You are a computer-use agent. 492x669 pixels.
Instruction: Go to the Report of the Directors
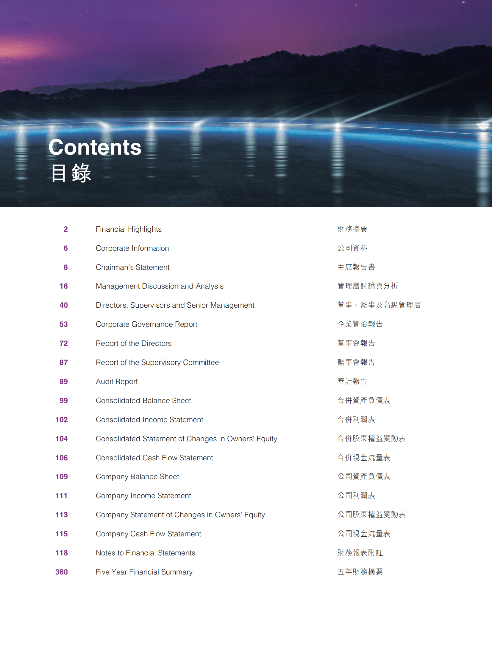point(133,343)
